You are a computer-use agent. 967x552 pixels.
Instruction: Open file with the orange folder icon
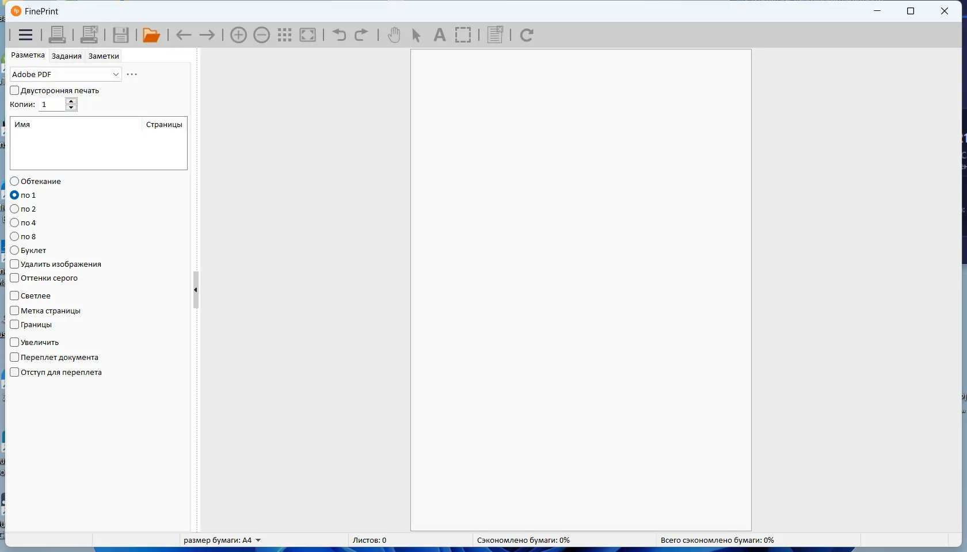[151, 35]
